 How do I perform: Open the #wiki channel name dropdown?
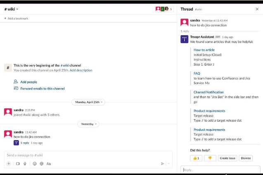click(11, 9)
